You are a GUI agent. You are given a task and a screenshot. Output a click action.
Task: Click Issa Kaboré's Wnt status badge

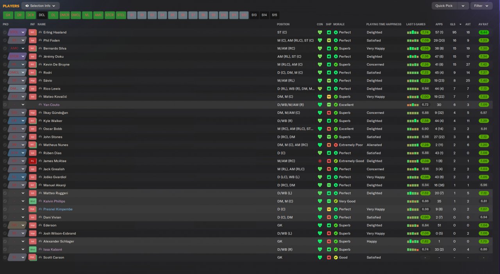(32, 249)
